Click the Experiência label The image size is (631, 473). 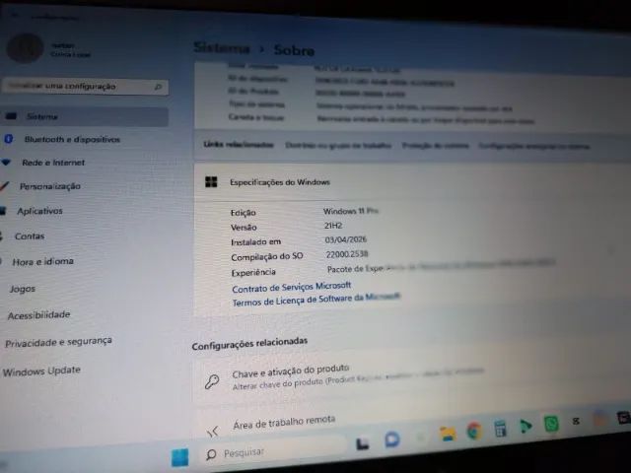(x=253, y=272)
